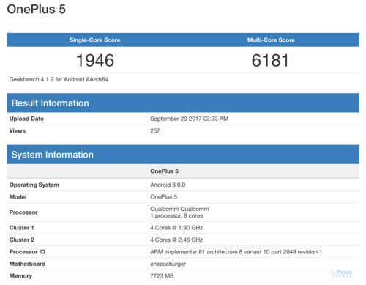Click the OnePlus 5 page title
The width and height of the screenshot is (366, 285).
coord(37,10)
